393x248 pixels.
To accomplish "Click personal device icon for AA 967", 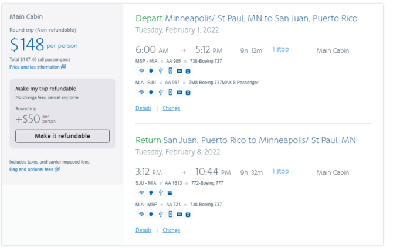I will point(170,93).
